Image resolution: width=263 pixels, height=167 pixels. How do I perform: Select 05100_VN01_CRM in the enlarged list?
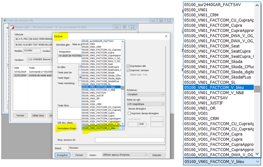(x=219, y=15)
